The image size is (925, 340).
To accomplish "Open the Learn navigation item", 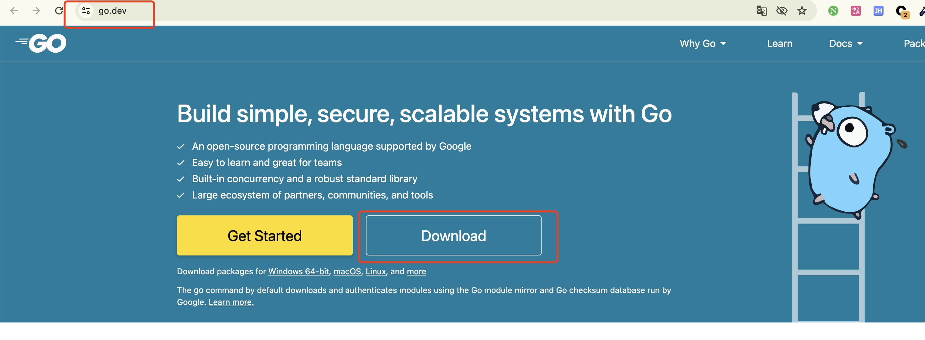I will [779, 44].
